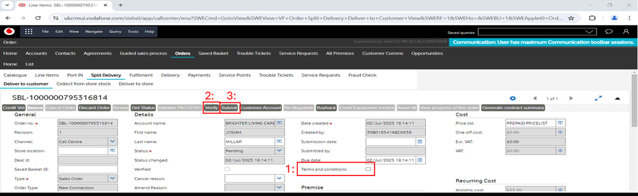Open the Fraud Check view tab

point(362,75)
